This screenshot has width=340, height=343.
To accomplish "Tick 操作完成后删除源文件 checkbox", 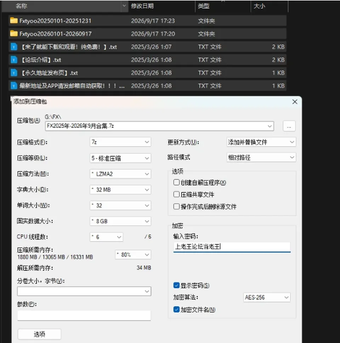I will pos(176,207).
